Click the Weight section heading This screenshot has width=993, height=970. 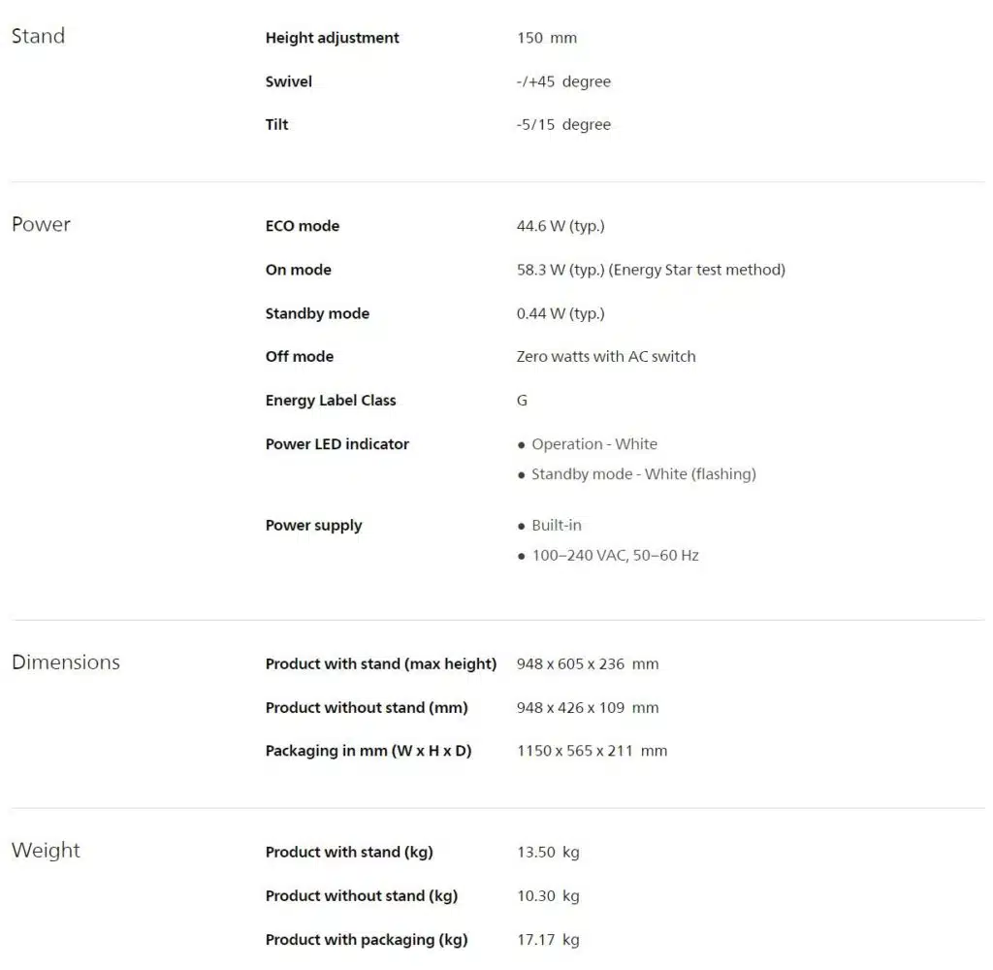point(46,851)
